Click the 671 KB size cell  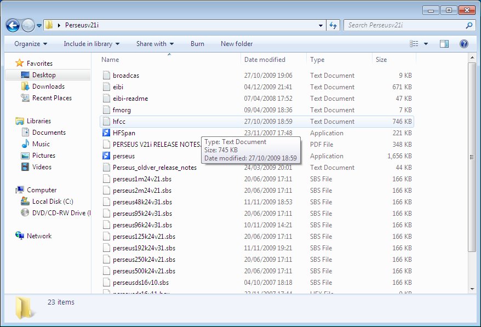[x=402, y=87]
